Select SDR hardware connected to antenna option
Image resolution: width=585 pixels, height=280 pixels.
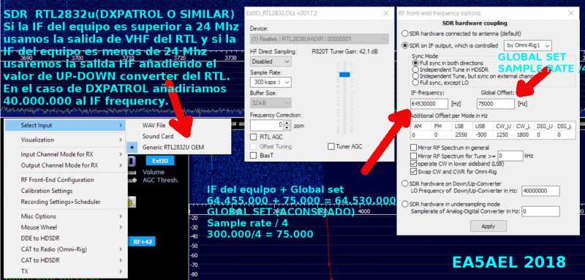click(405, 34)
